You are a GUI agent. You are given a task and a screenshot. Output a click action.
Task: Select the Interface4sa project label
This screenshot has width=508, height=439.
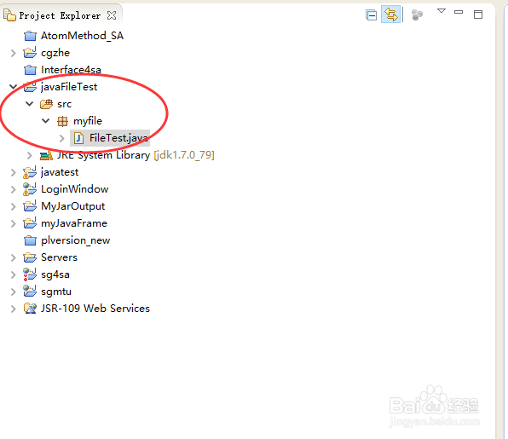point(71,70)
